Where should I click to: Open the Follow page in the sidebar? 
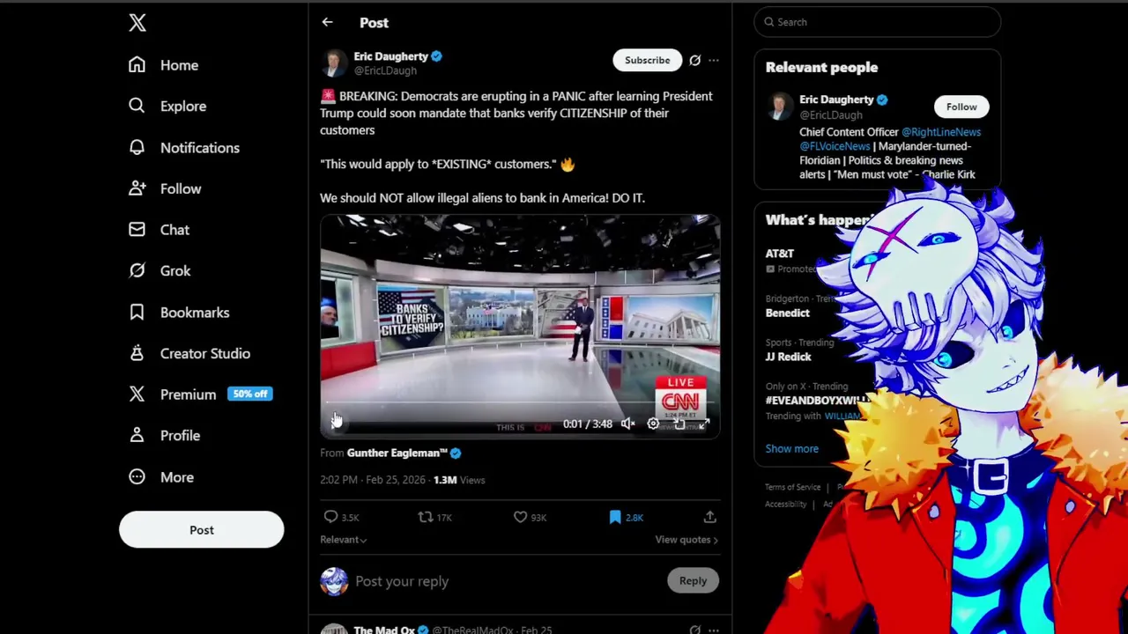point(164,188)
